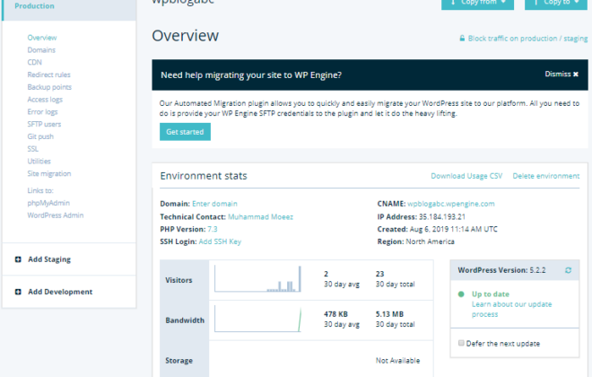Click the Region North America text
The width and height of the screenshot is (592, 377).
pyautogui.click(x=415, y=241)
